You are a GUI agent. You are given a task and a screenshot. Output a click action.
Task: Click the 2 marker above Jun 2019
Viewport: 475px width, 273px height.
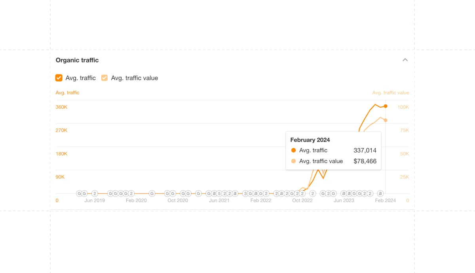[95, 193]
